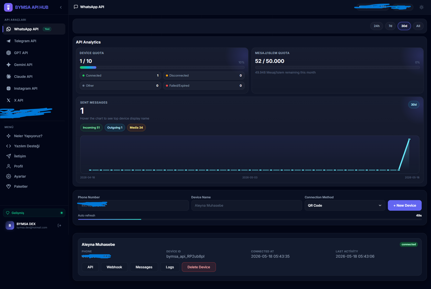Click the X API logo icon
The image size is (431, 289).
(x=9, y=100)
